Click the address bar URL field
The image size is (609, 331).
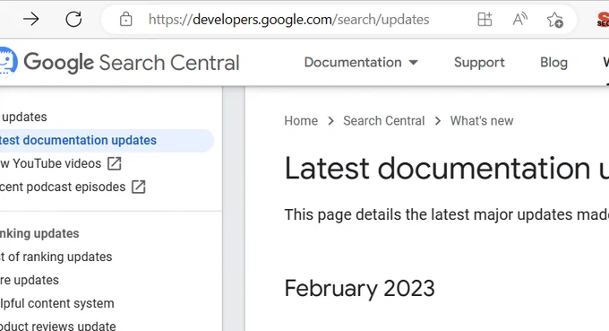click(289, 19)
